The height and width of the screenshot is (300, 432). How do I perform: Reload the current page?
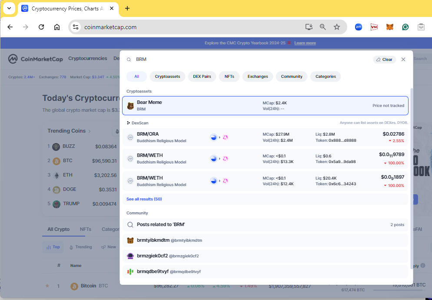point(41,27)
